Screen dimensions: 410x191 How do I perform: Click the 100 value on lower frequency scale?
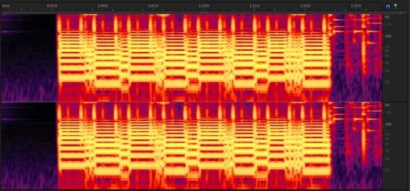click(x=388, y=124)
